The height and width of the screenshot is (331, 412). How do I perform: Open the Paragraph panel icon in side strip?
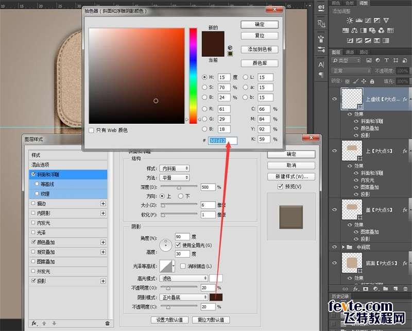[x=321, y=75]
